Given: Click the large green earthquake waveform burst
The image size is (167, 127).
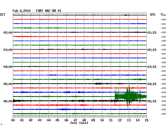Looking at the screenshot, I should pyautogui.click(x=131, y=96).
